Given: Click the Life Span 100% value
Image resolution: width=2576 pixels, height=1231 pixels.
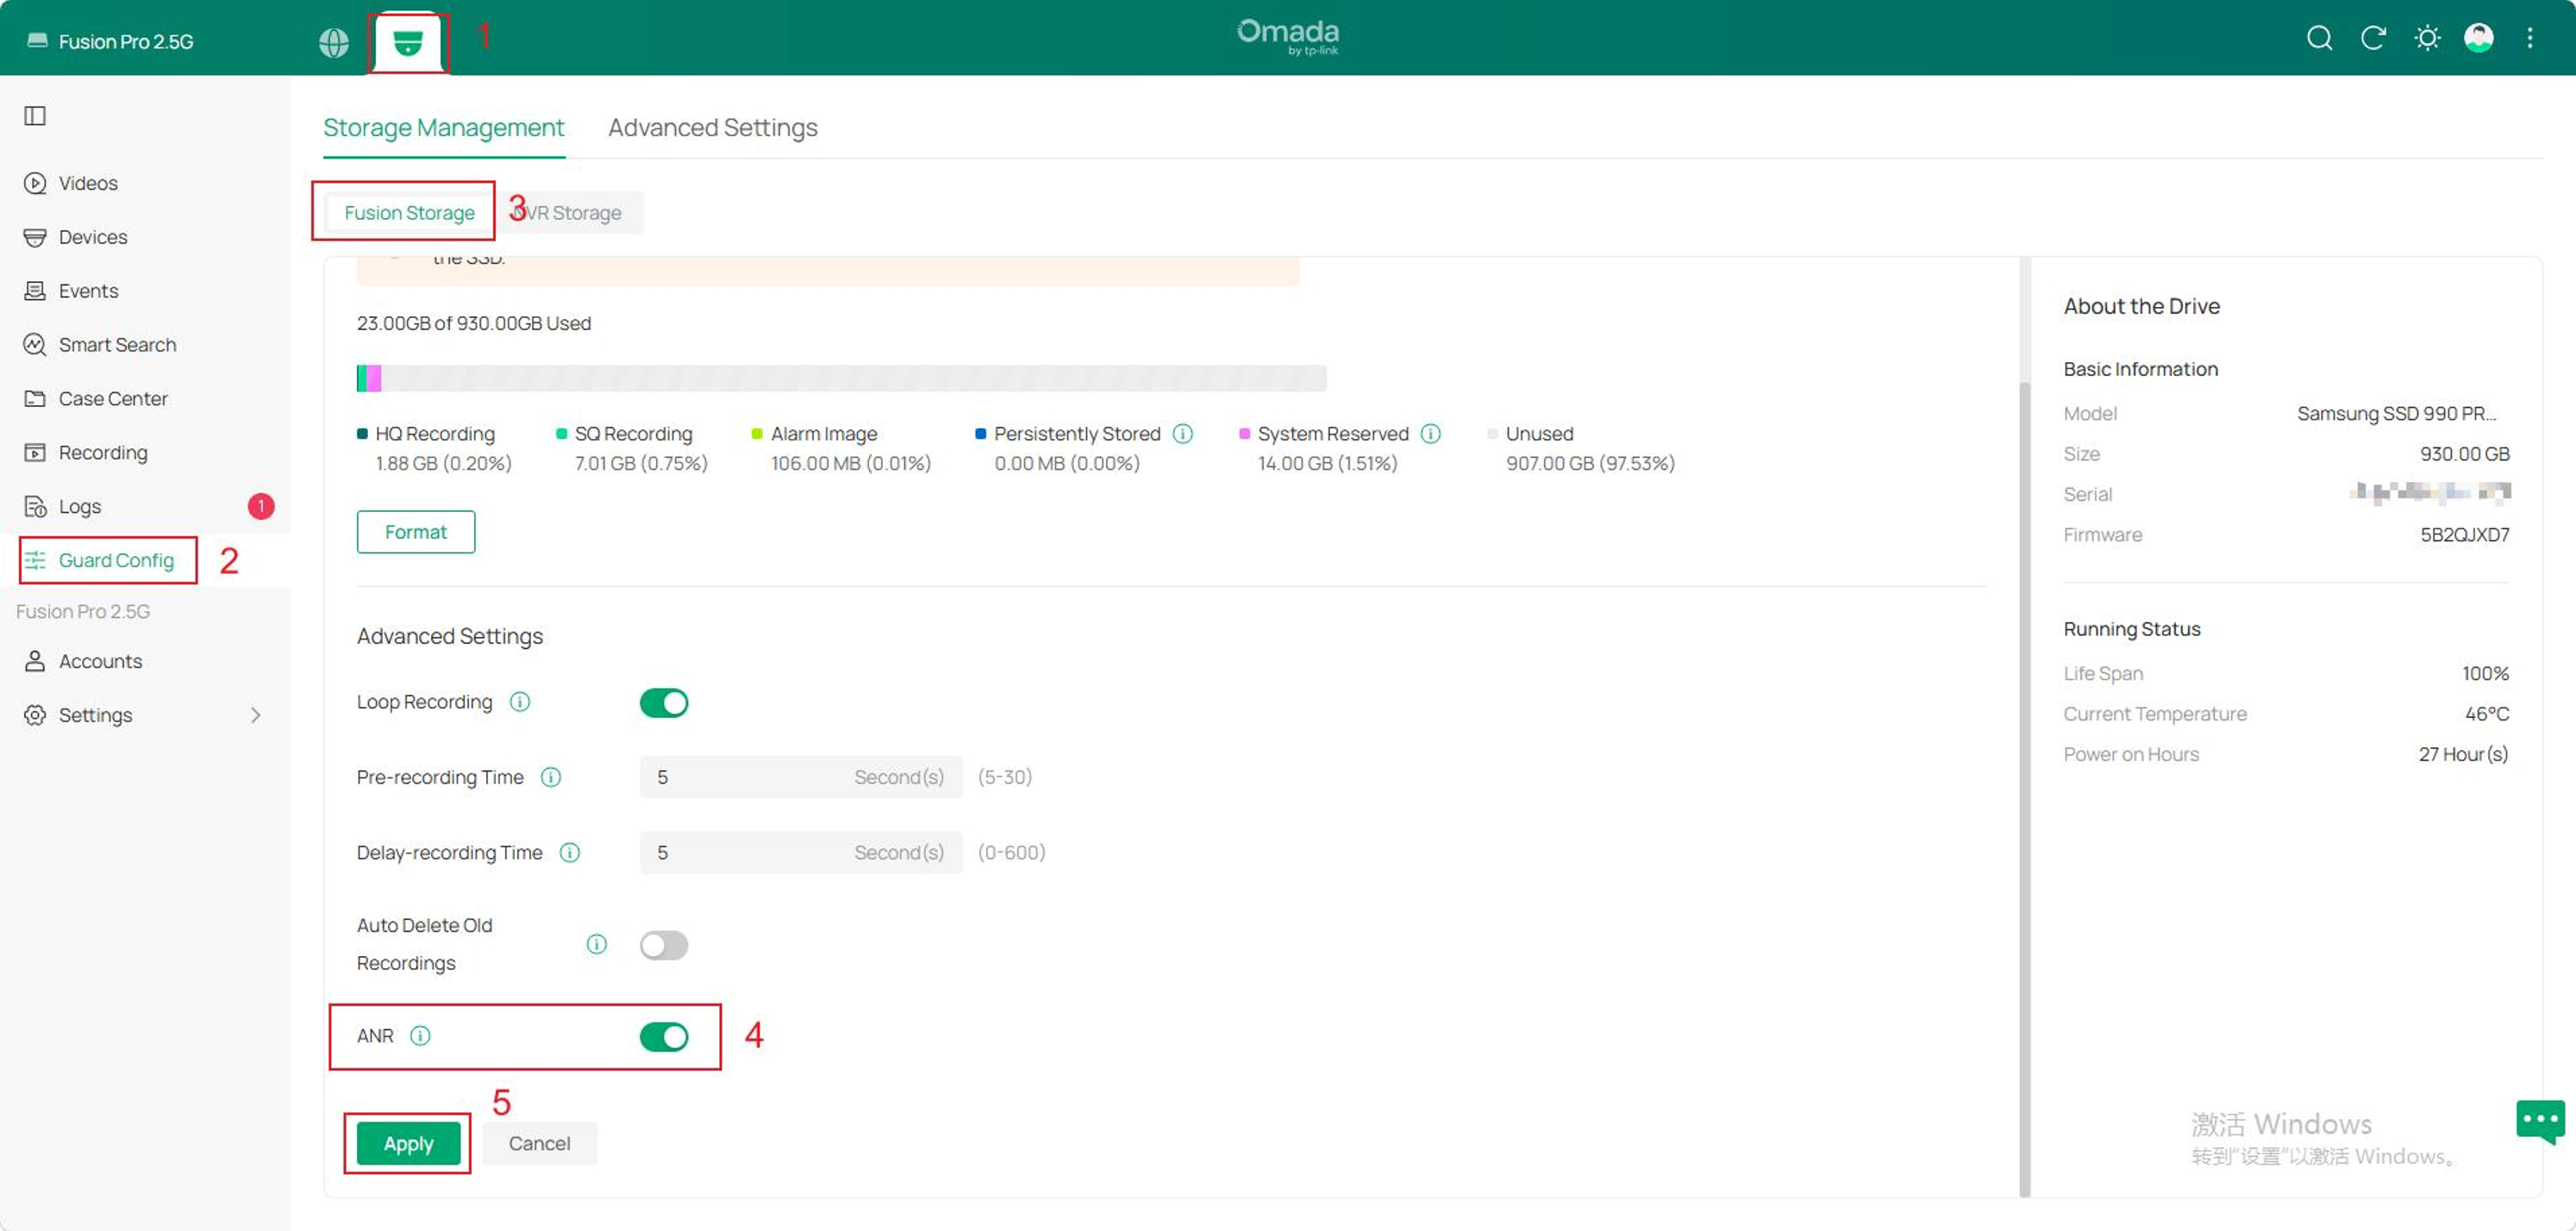Looking at the screenshot, I should point(2485,674).
